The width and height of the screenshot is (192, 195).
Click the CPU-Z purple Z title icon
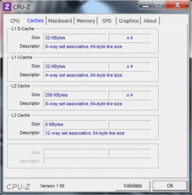point(7,7)
